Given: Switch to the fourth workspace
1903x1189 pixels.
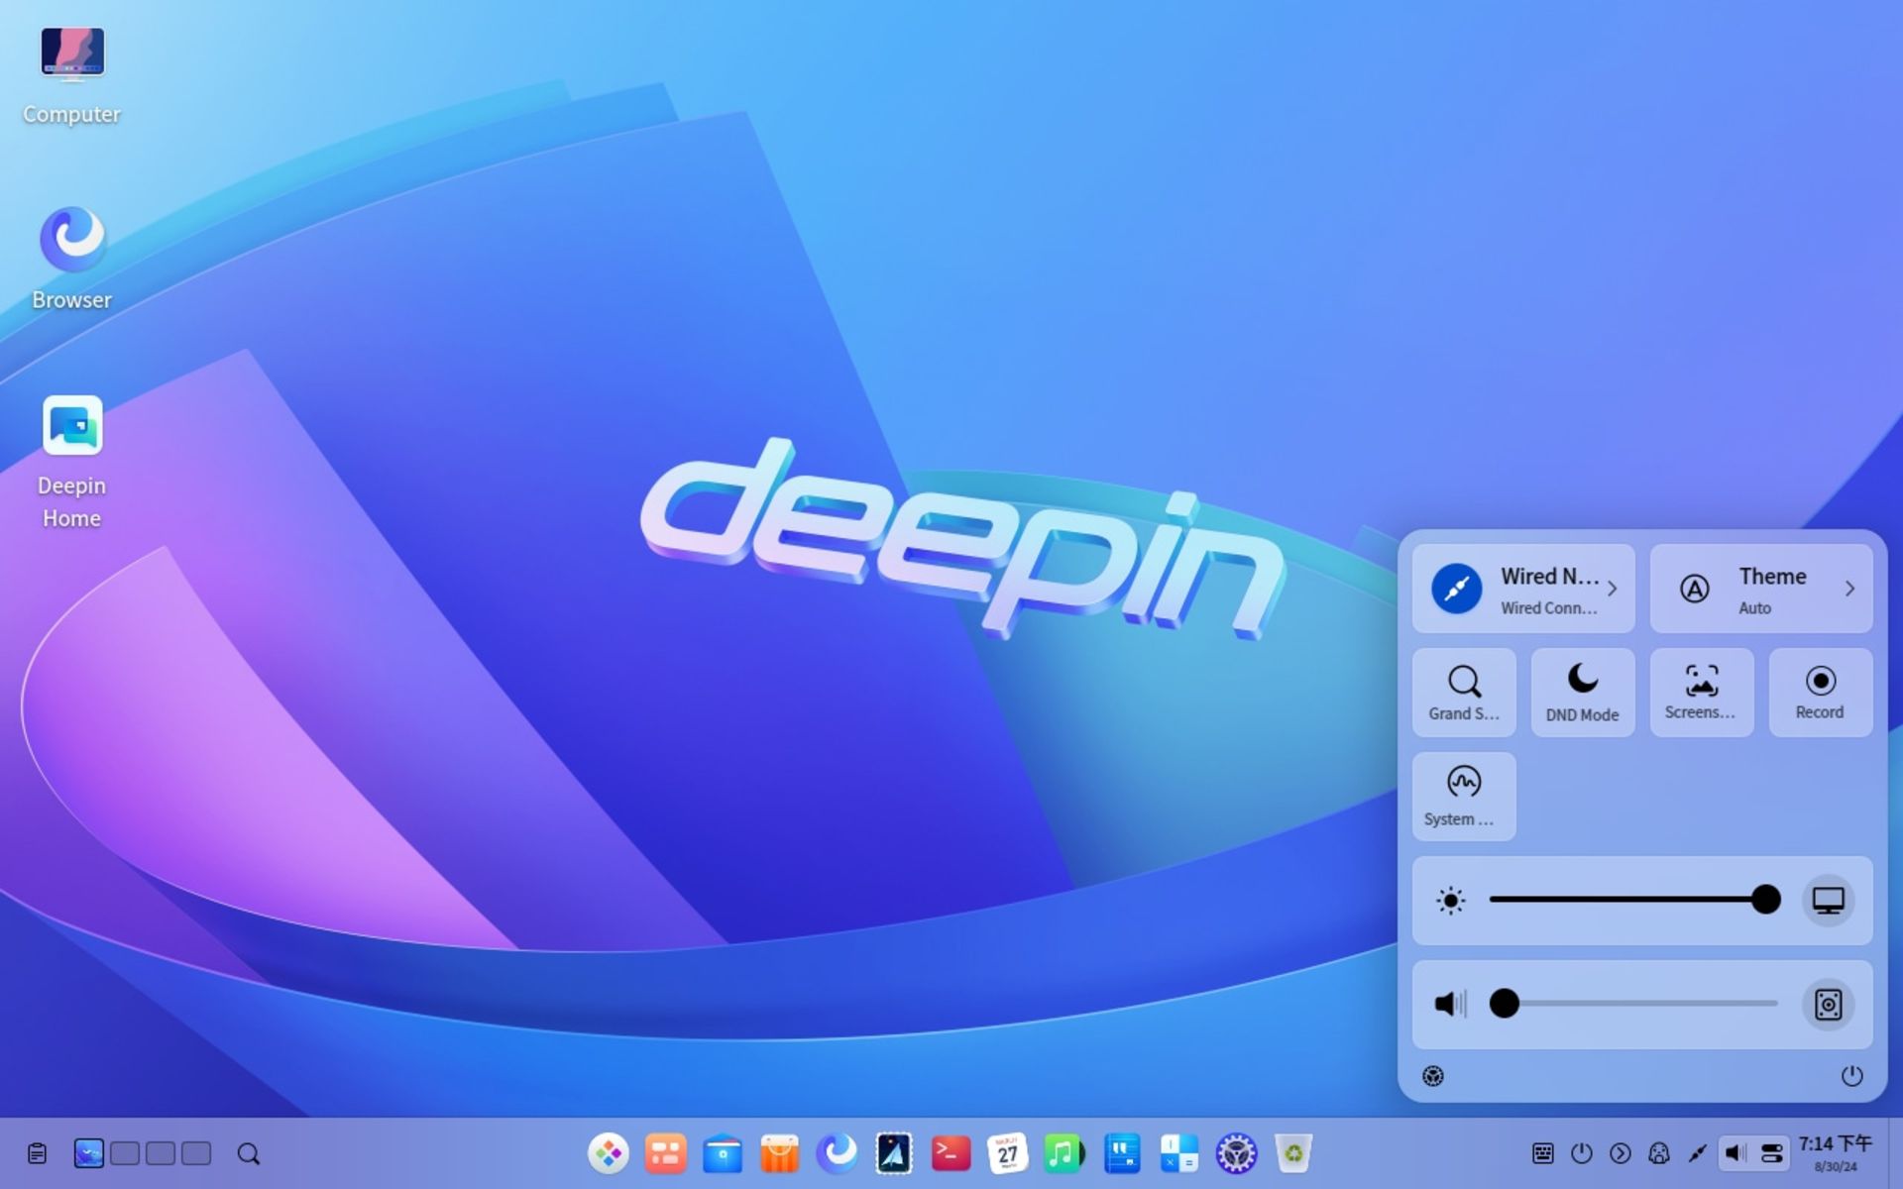Looking at the screenshot, I should tap(196, 1153).
